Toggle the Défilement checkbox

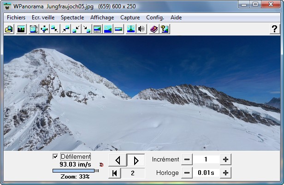(55, 156)
